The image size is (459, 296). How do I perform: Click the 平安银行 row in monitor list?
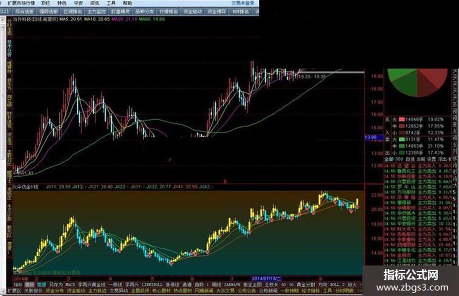417,224
